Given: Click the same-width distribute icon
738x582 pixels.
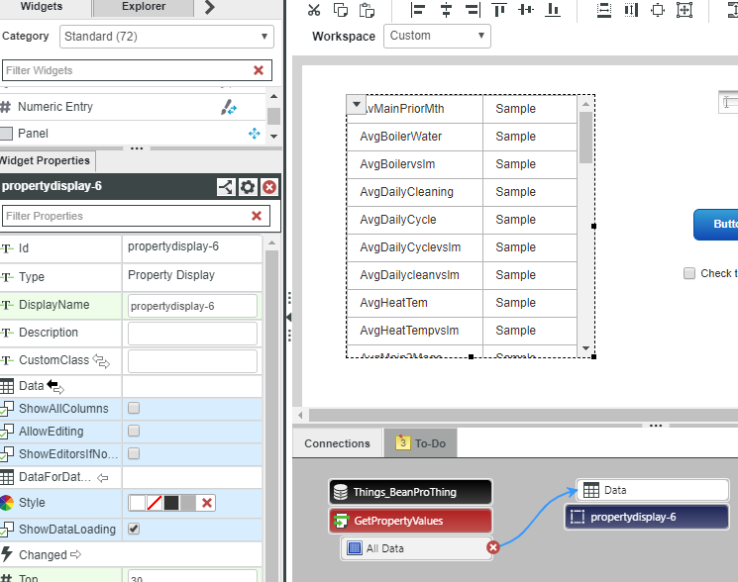Looking at the screenshot, I should (631, 9).
